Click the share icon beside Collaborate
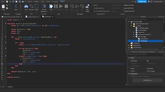The height and width of the screenshot is (92, 165). (x=151, y=2)
